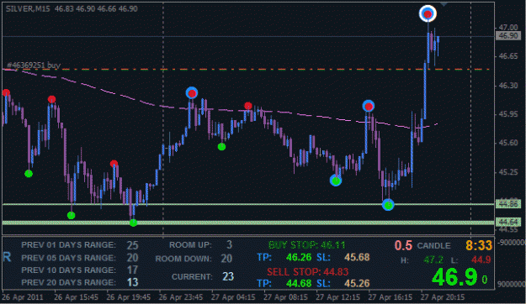Select the orange dashed buy order line
The height and width of the screenshot is (304, 526).
(x=246, y=70)
